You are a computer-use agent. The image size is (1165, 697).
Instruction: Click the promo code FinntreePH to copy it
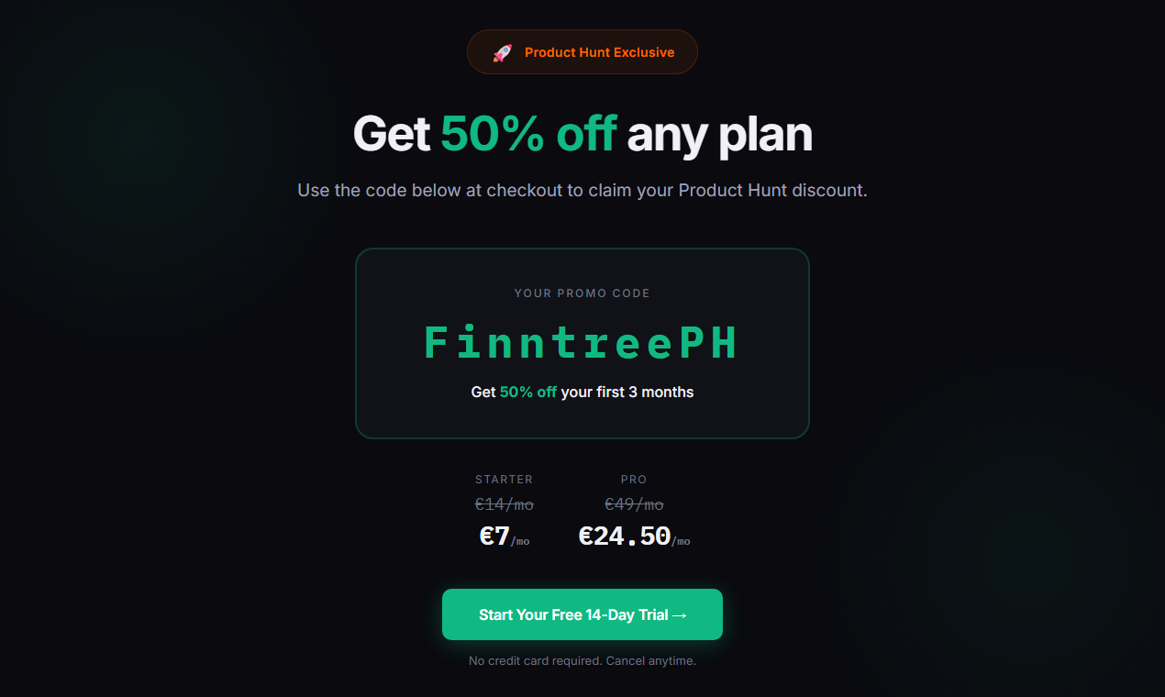pyautogui.click(x=582, y=342)
